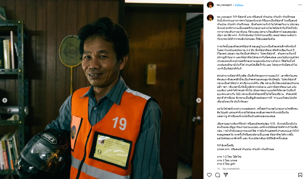Click the INDEX helmet in the photo

[x=43, y=153]
